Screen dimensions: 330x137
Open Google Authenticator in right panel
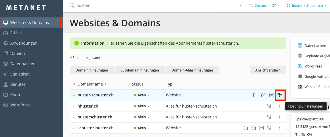click(316, 76)
